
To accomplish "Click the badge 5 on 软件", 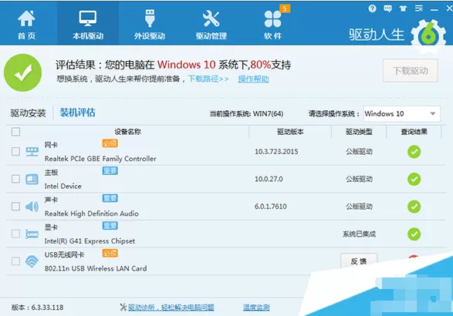I will [285, 8].
